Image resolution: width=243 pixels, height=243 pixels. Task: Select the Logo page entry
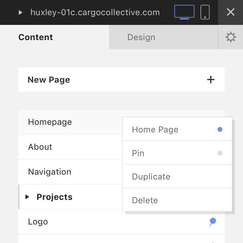coord(38,222)
